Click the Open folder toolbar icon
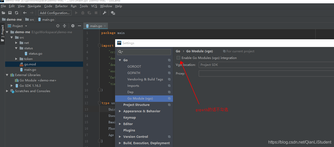 [3, 13]
